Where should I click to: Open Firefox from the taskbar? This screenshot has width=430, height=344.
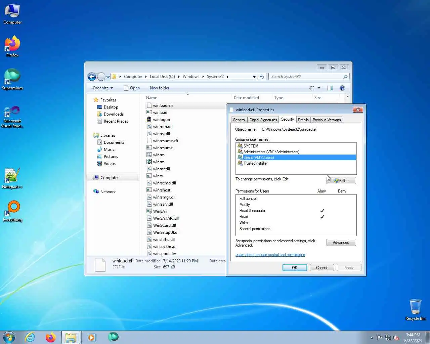point(51,337)
